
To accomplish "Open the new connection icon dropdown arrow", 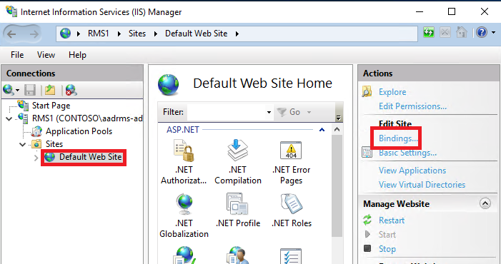I will [17, 90].
